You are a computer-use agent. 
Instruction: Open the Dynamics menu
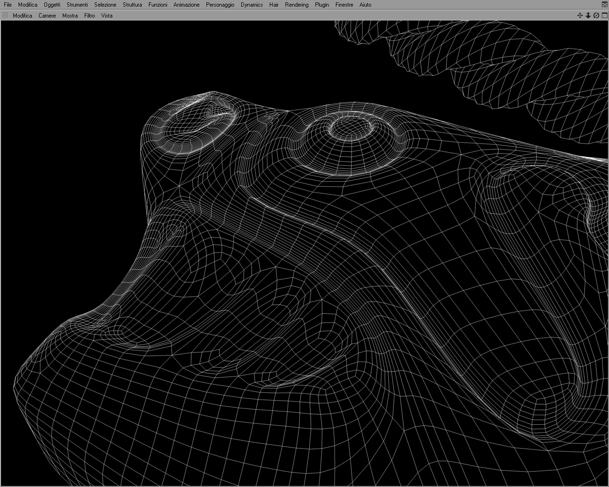pos(252,5)
